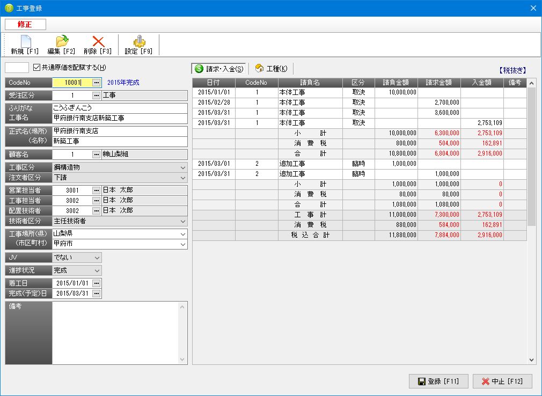
Task: Click the 削除 [F3] red X icon
Action: pyautogui.click(x=99, y=41)
